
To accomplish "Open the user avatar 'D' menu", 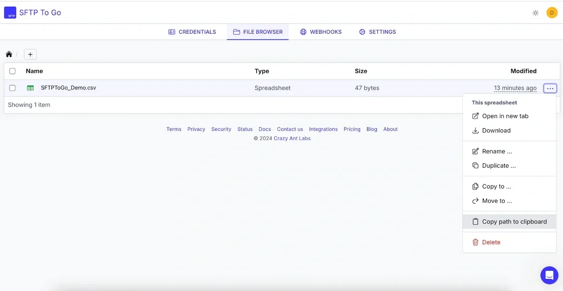I will 552,13.
